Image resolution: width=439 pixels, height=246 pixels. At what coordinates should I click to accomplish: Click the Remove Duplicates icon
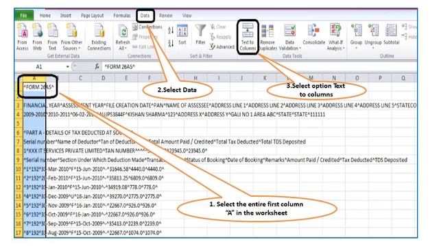tap(268, 37)
